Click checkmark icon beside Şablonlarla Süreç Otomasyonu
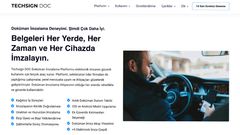The image size is (240, 135). [x=12, y=124]
